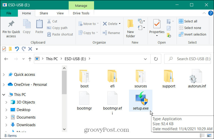Click Undo in quick access toolbar

pyautogui.click(x=17, y=49)
